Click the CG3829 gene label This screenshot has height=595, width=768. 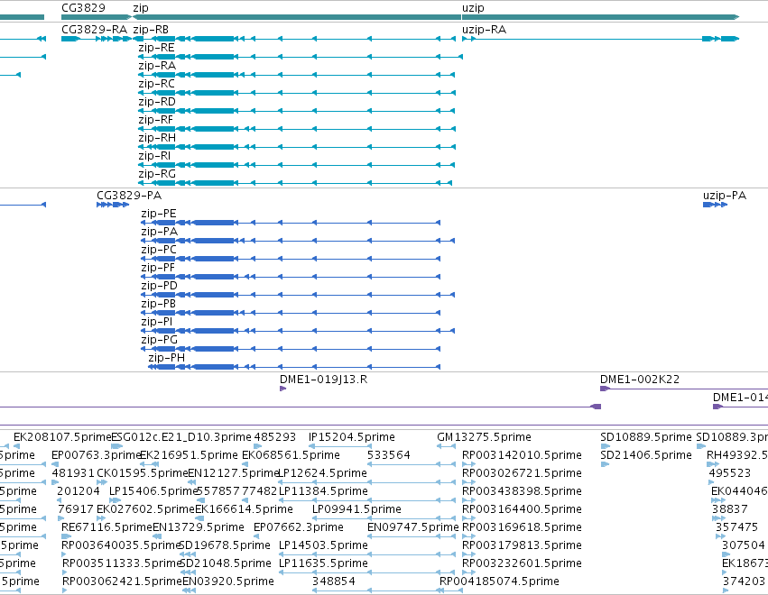tap(83, 8)
